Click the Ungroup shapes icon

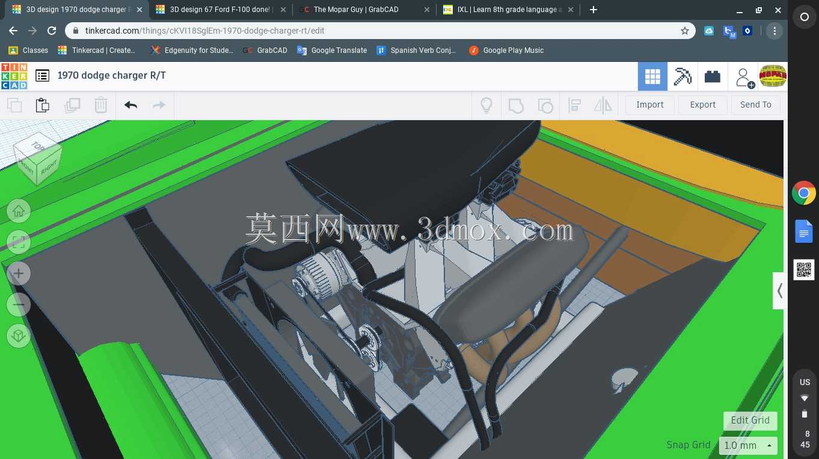[545, 105]
